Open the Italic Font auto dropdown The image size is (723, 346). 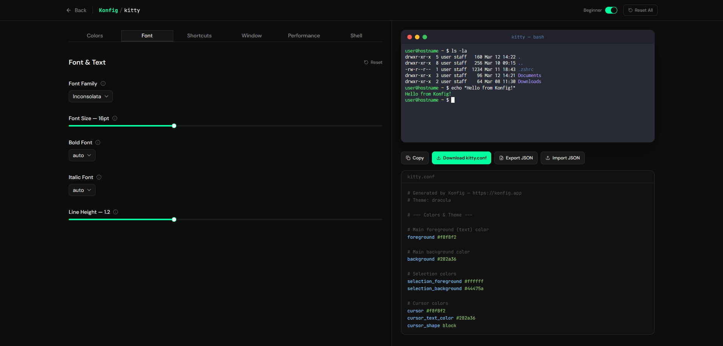(x=82, y=190)
